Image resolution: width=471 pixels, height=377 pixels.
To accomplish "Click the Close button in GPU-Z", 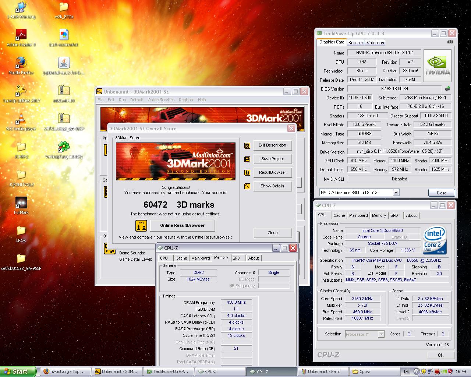I will [x=442, y=193].
